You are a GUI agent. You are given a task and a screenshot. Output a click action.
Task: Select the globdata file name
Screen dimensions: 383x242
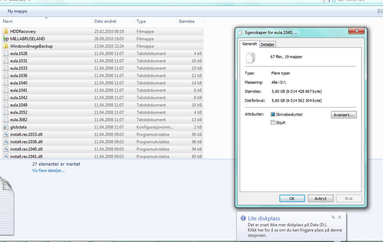pyautogui.click(x=18, y=127)
